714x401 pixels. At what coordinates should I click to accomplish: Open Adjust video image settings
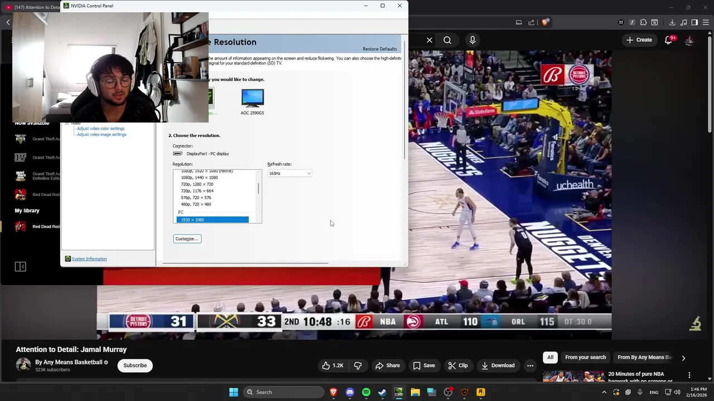[x=102, y=135]
